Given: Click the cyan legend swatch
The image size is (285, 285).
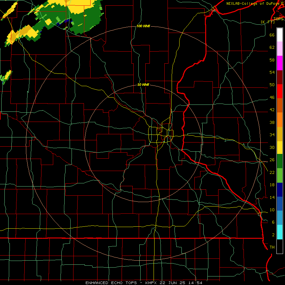Looking at the screenshot, I should [x=280, y=232].
